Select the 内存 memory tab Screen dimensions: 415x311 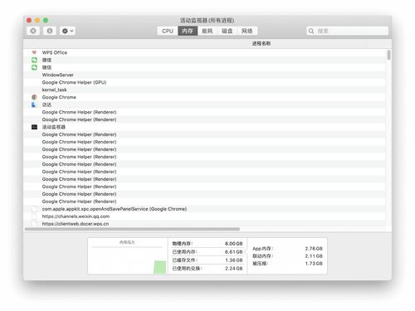pos(188,31)
